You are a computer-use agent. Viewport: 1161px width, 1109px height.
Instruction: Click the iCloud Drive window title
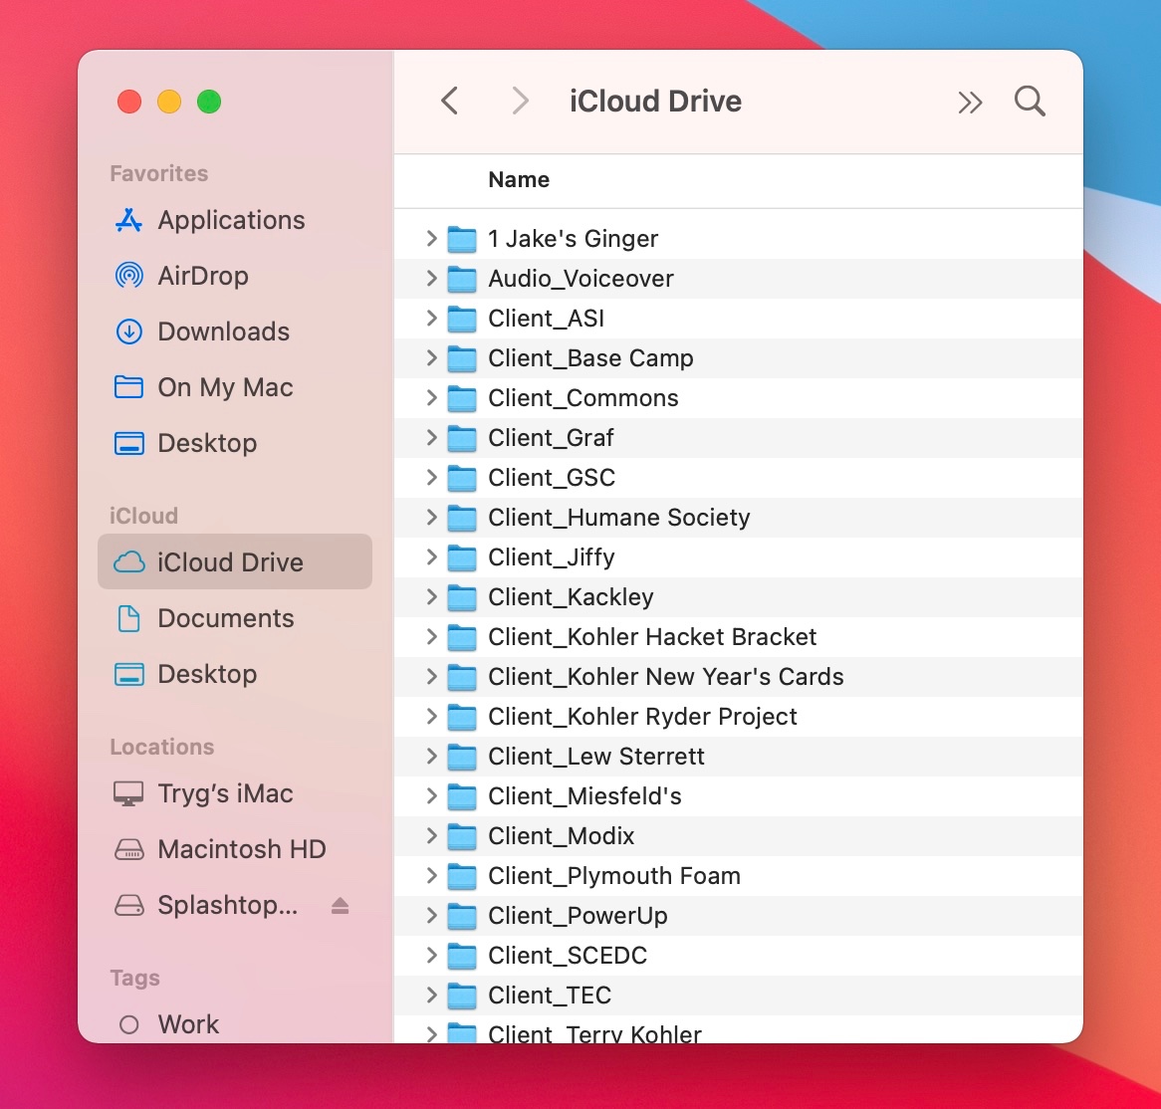click(x=655, y=101)
